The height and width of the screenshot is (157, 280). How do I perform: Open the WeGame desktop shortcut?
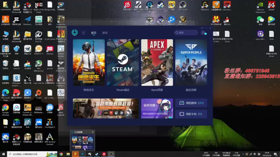(205, 6)
